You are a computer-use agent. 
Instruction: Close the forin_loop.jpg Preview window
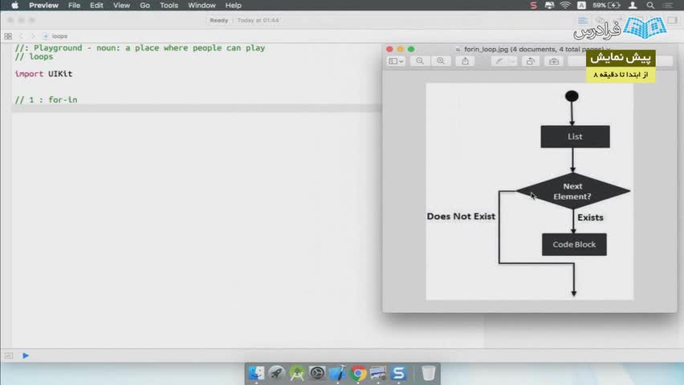click(x=389, y=49)
